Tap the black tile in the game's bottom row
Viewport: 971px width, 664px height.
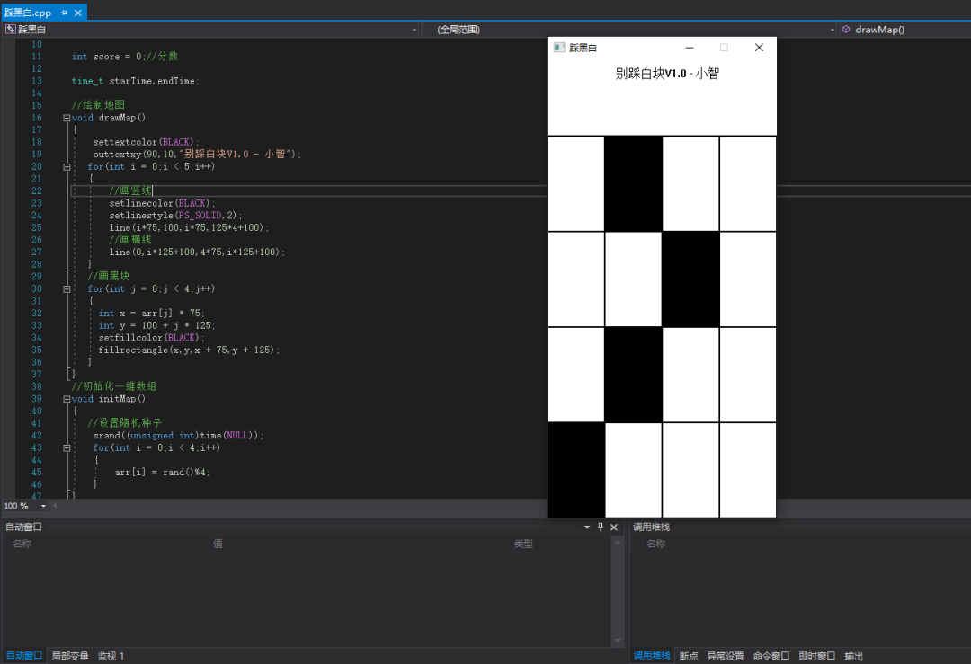coord(576,470)
